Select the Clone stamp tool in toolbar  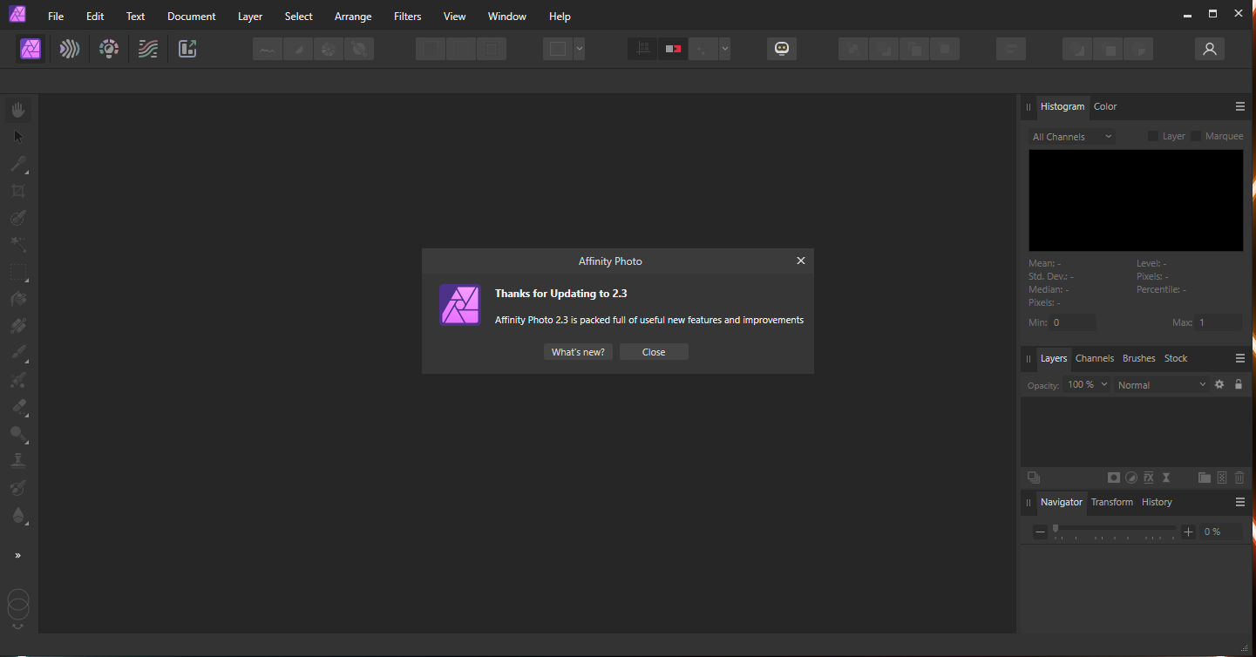(x=18, y=461)
